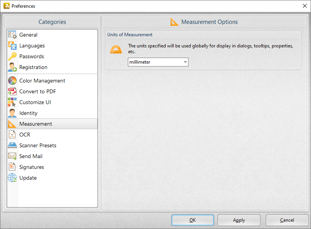Click the Preferences icon in the title bar
The width and height of the screenshot is (311, 229).
6,6
